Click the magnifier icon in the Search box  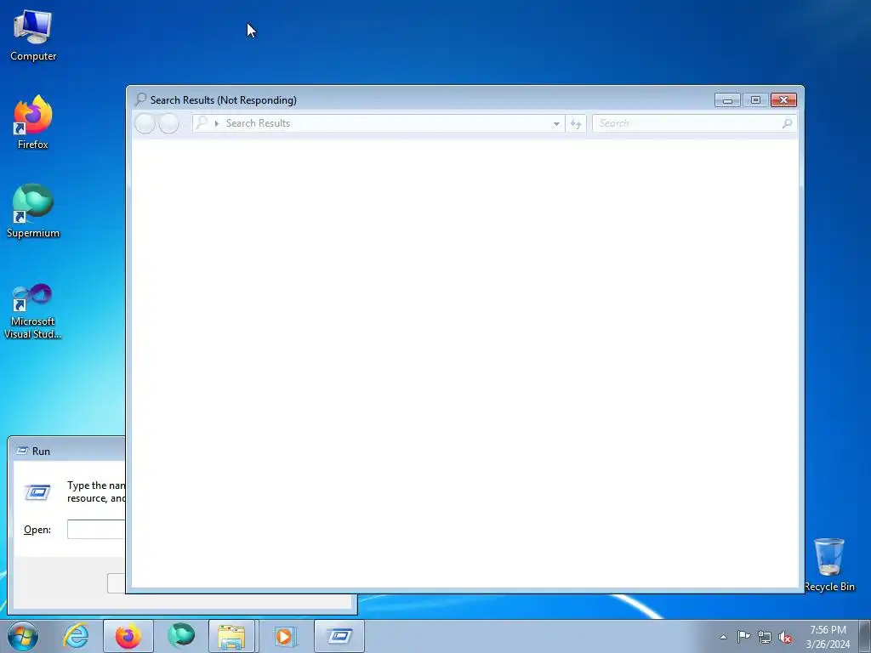[x=787, y=123]
